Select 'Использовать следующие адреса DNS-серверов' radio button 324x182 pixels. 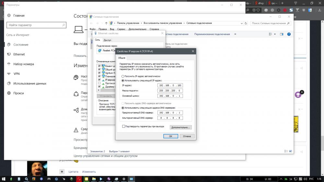click(x=123, y=108)
